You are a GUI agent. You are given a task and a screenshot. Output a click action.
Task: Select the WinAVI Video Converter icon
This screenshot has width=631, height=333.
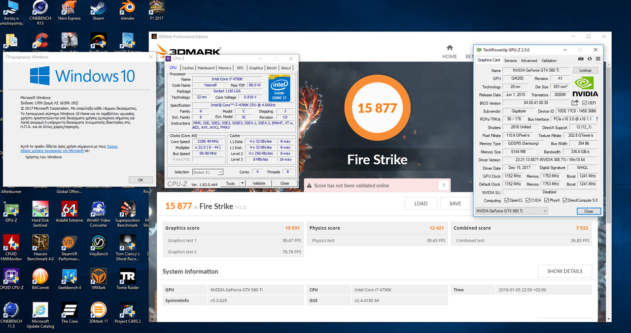click(99, 214)
